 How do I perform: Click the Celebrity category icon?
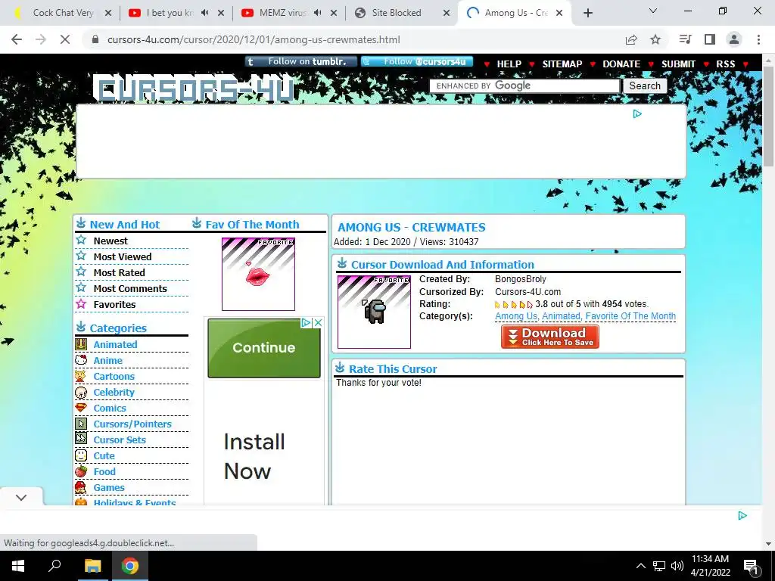click(81, 393)
